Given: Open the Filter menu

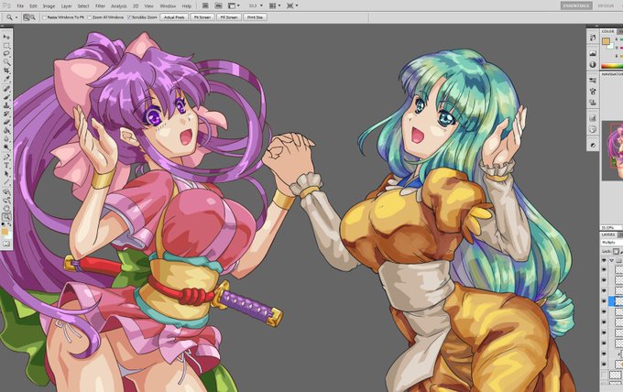Looking at the screenshot, I should (100, 6).
